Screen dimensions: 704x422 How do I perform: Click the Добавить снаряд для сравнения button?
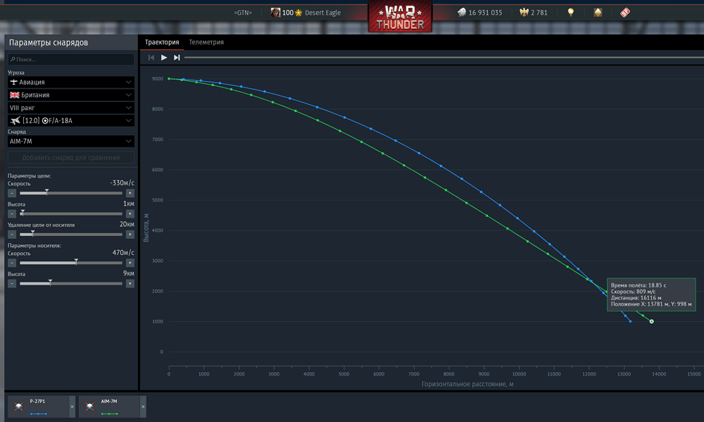point(71,158)
